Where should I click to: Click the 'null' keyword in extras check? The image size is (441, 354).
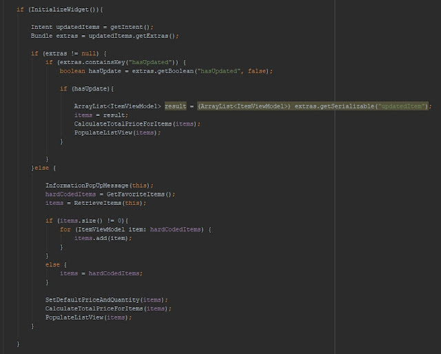click(x=89, y=54)
